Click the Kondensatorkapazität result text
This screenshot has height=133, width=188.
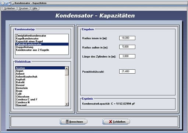click(109, 104)
